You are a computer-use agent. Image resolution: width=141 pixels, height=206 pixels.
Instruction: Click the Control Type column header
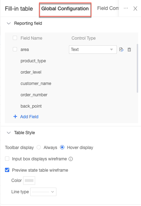tap(83, 38)
